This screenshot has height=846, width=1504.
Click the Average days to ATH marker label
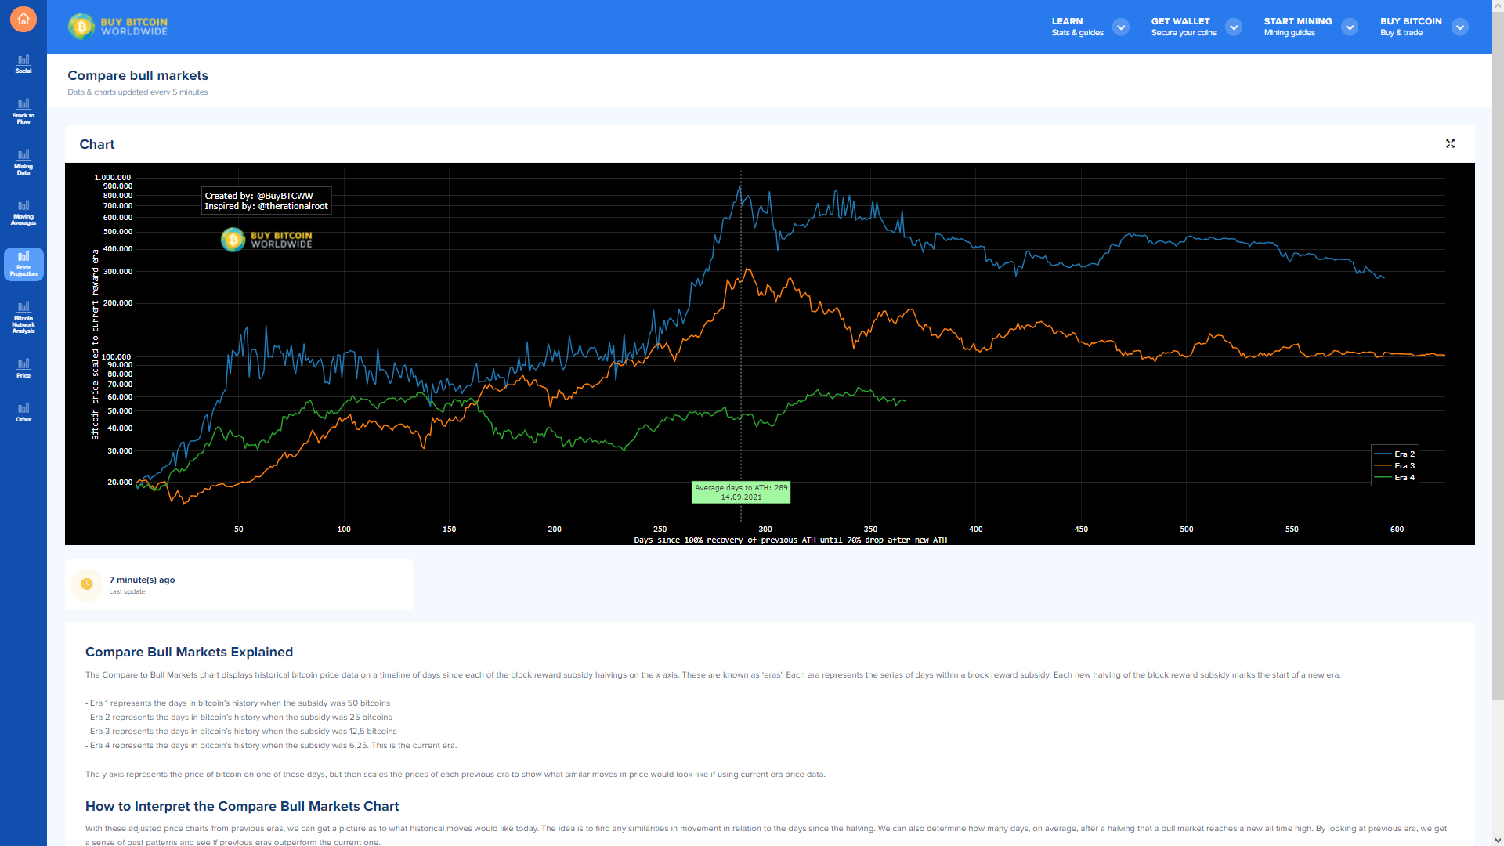coord(741,492)
